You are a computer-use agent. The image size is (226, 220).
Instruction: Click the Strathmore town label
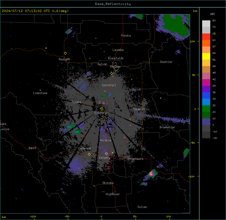(x=135, y=159)
